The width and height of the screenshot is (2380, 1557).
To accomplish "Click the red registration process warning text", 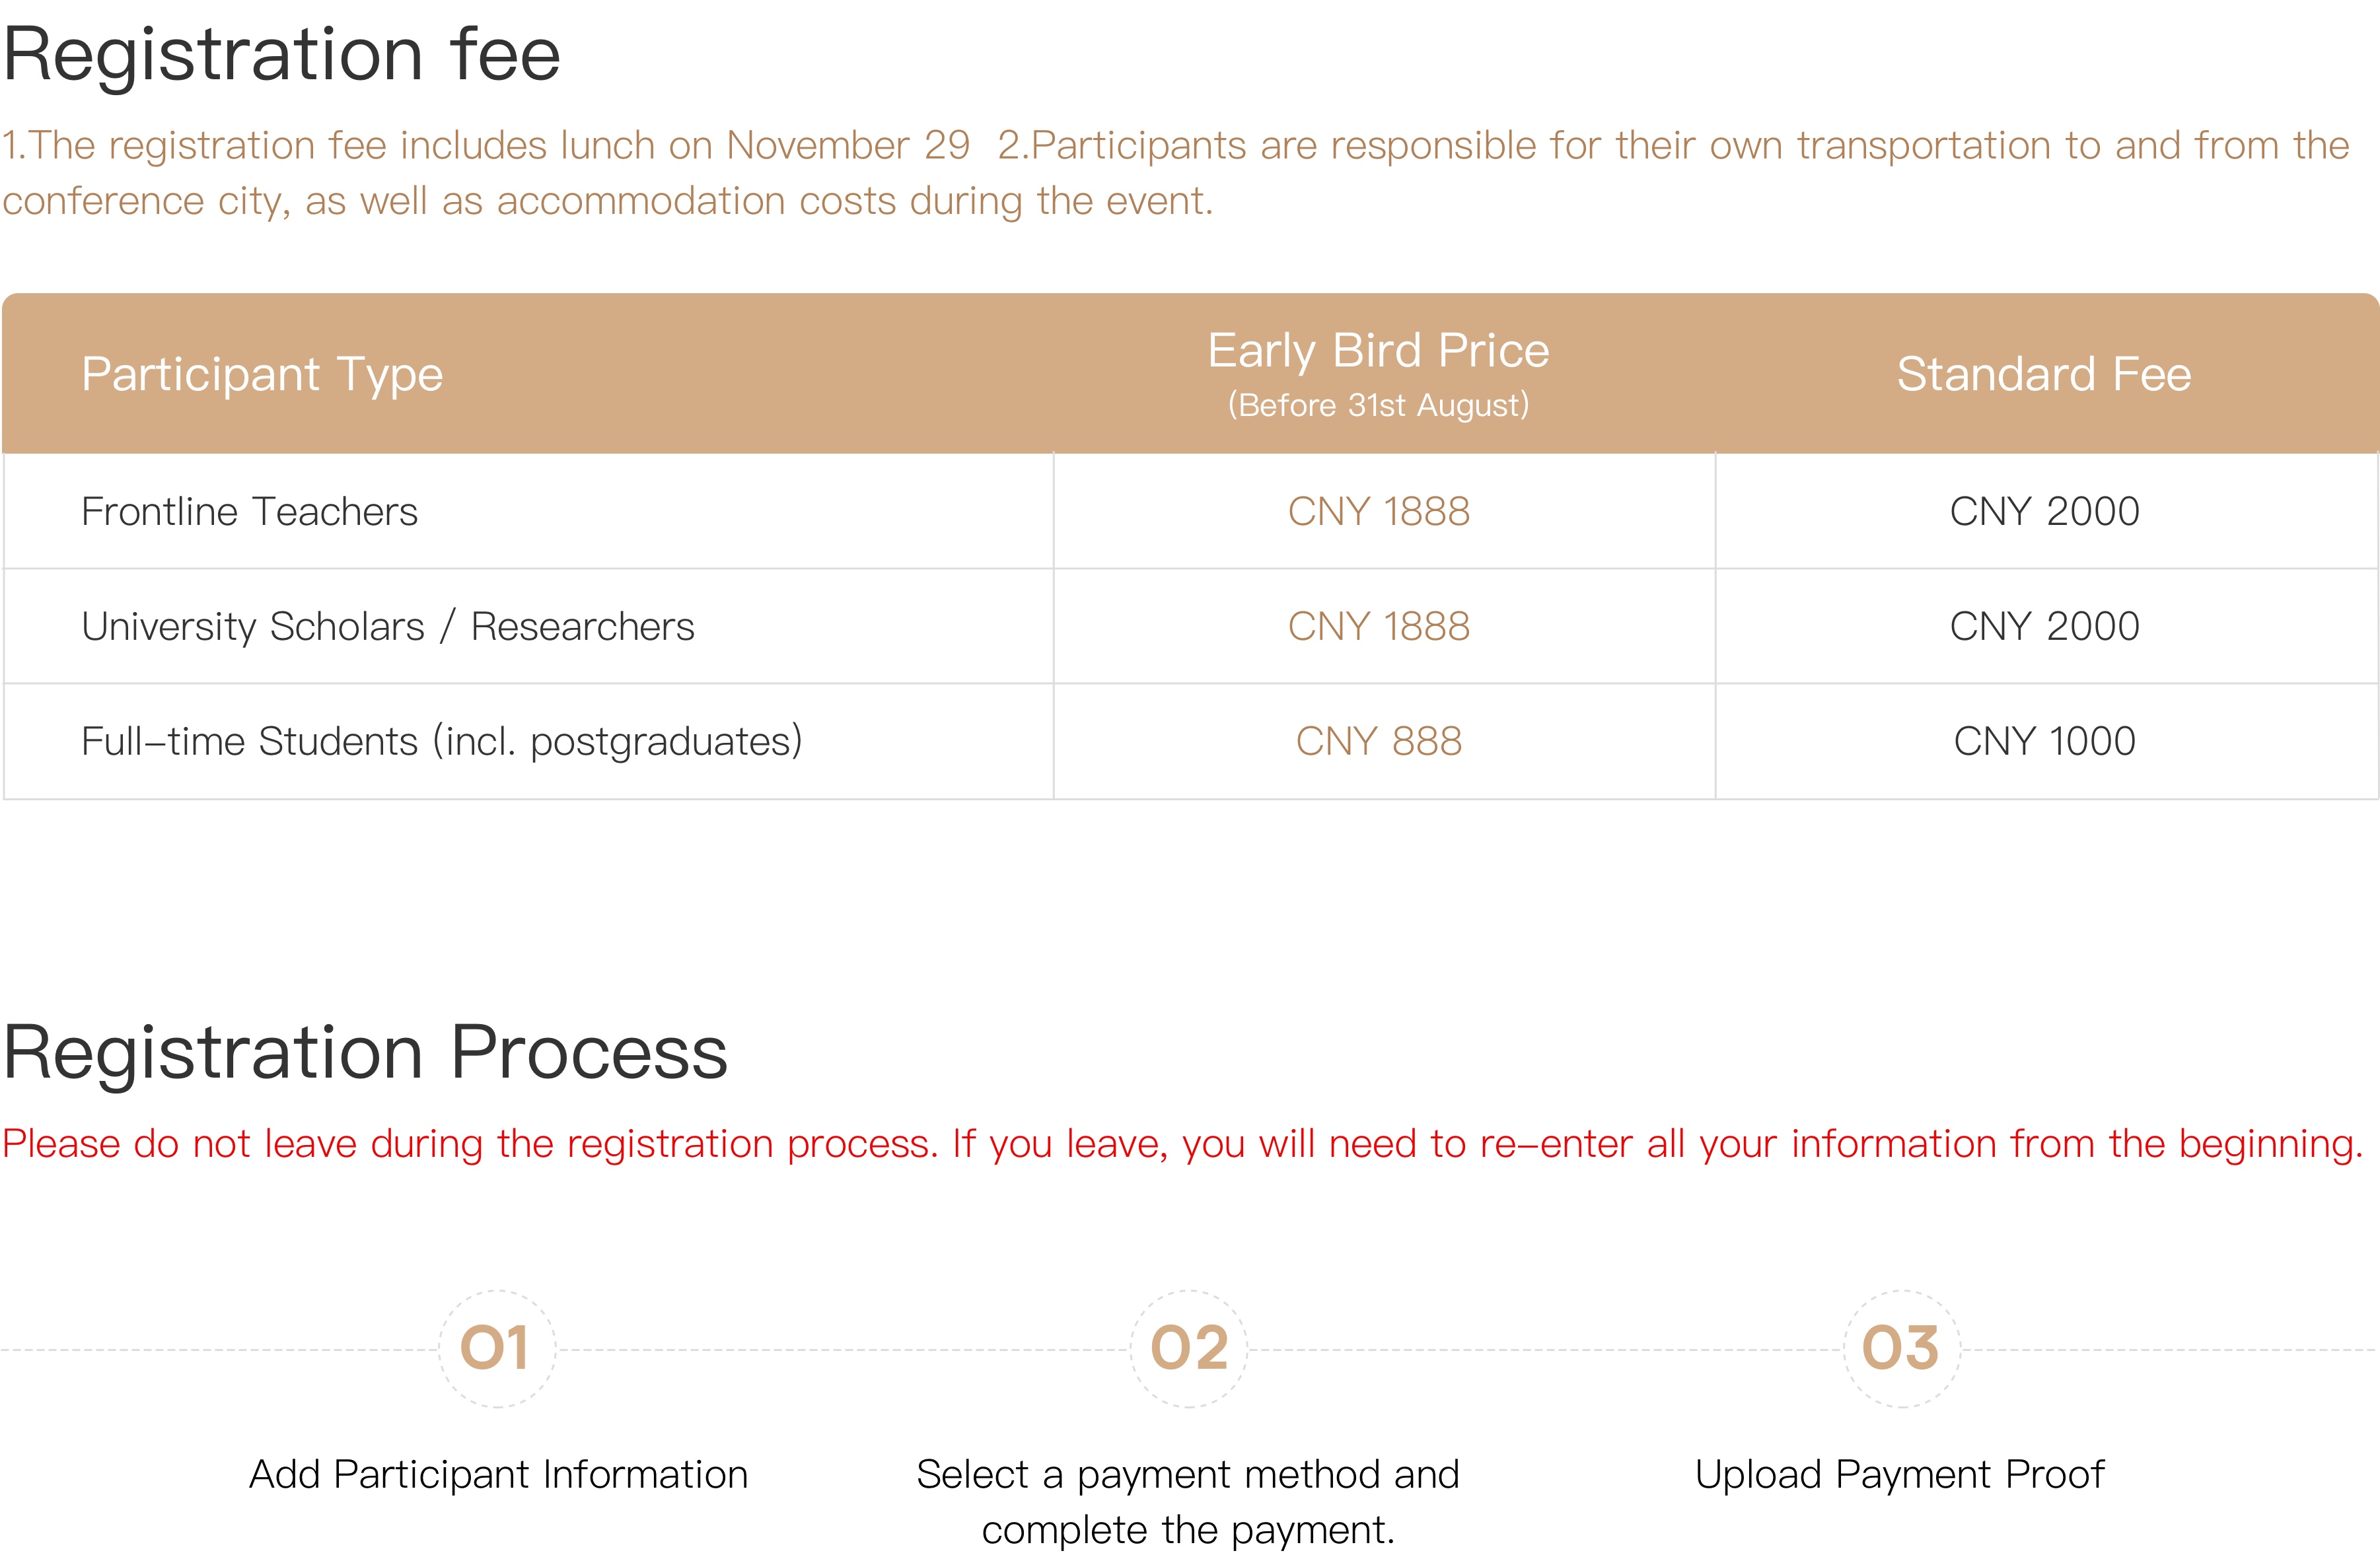I will (x=1183, y=1144).
